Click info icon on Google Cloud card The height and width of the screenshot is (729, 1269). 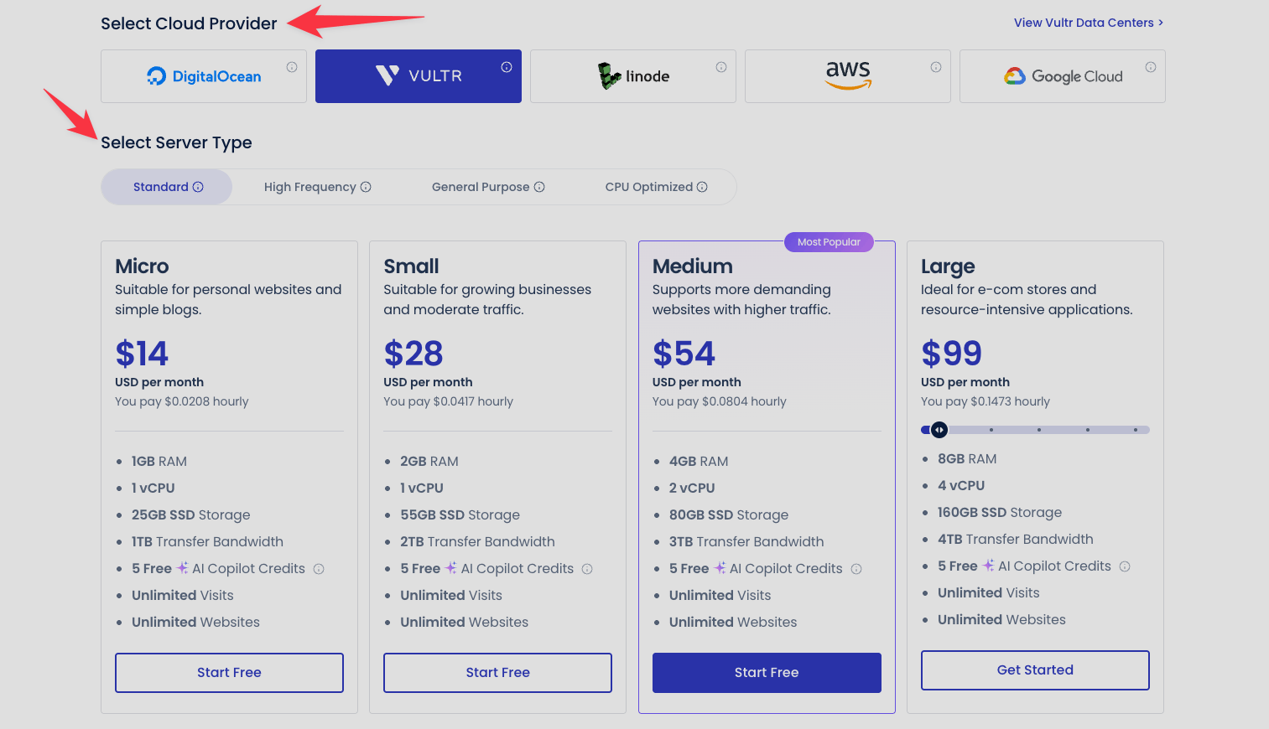coord(1151,67)
